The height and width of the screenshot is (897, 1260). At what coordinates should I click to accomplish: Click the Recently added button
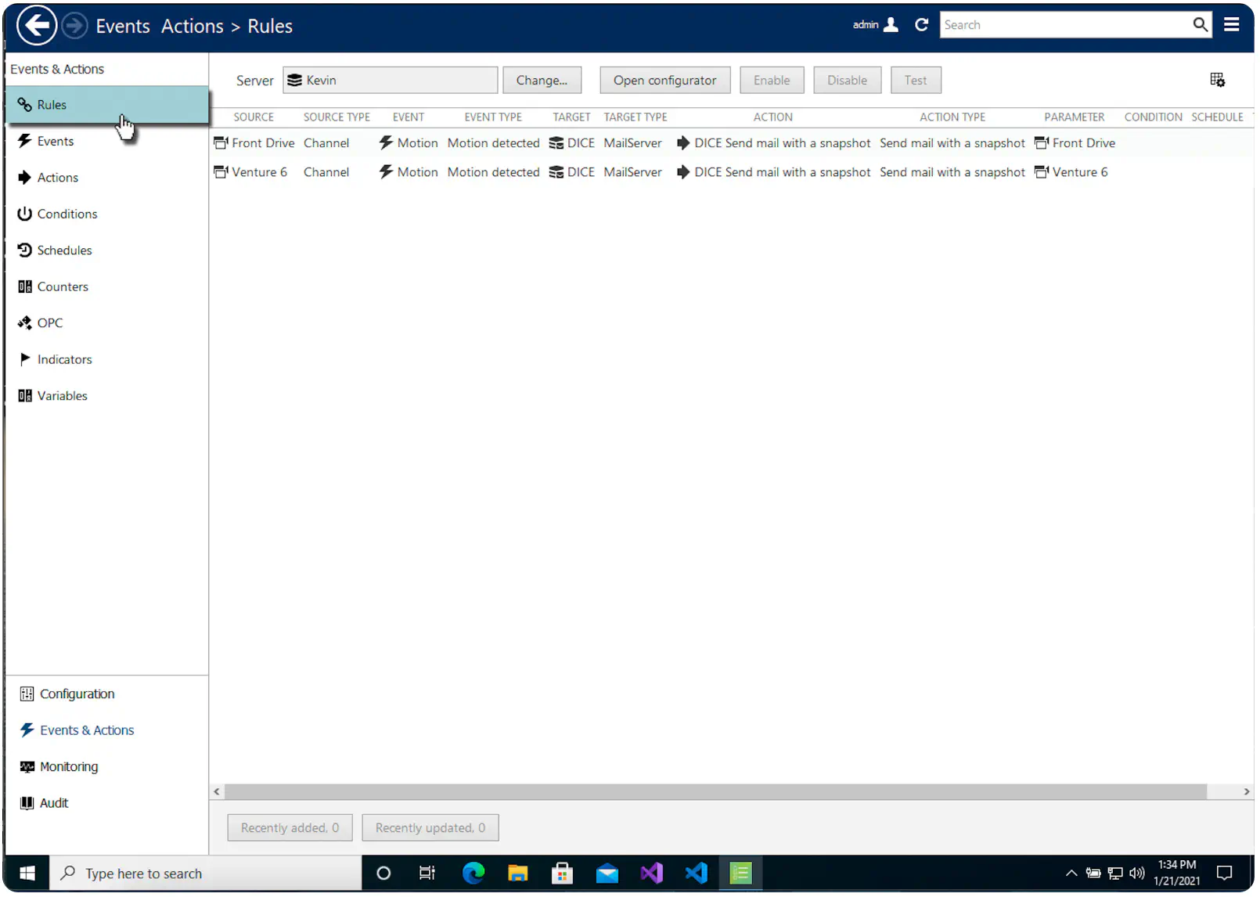tap(290, 827)
